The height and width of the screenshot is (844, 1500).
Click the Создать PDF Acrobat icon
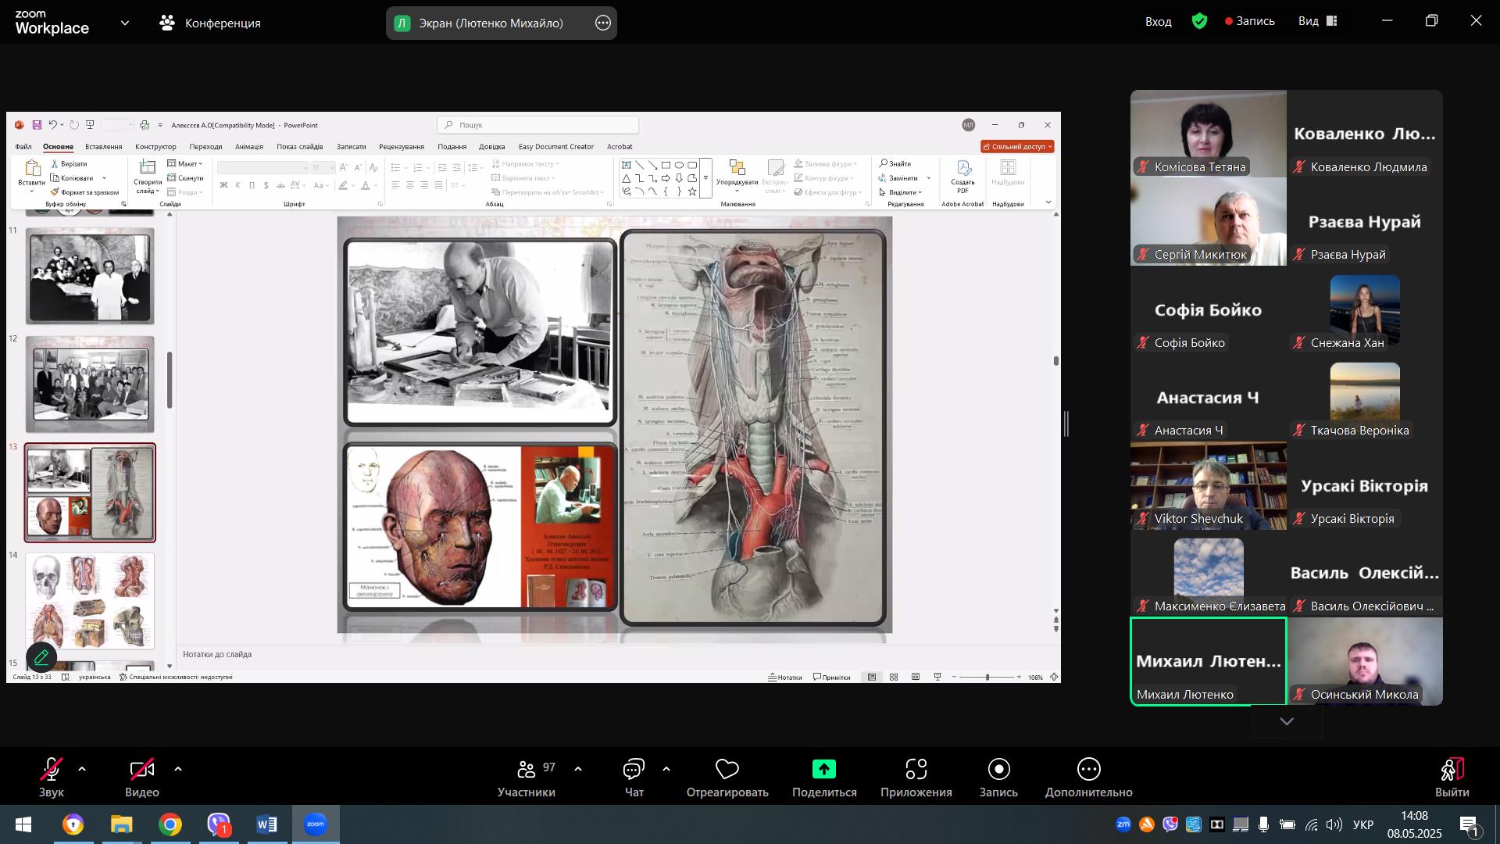tap(963, 169)
